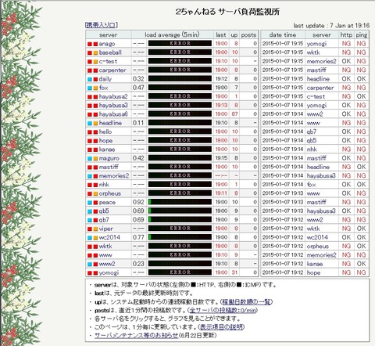Screen dimensions: 375x346
Task: Open the サーバメンテナンス等のお知らせ notice link
Action: click(136, 335)
